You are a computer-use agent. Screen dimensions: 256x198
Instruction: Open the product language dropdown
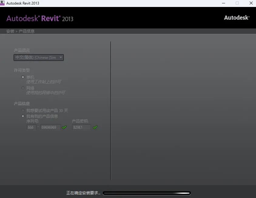click(x=39, y=58)
